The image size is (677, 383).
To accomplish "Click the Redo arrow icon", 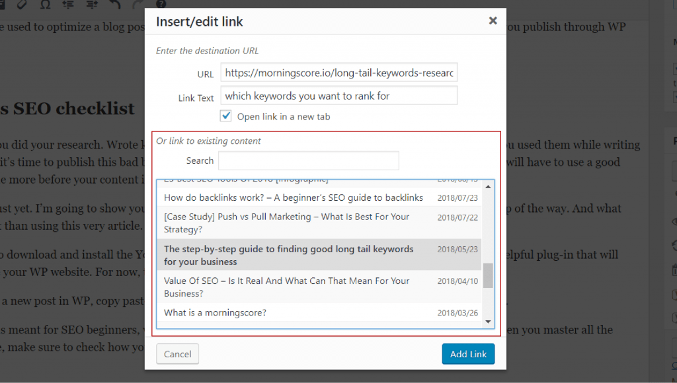I will (x=137, y=5).
